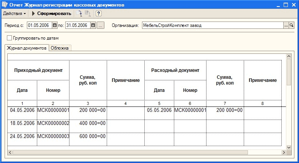Click the vertical scrollbar thumb
Viewport: 299px width, 163px height.
289,72
